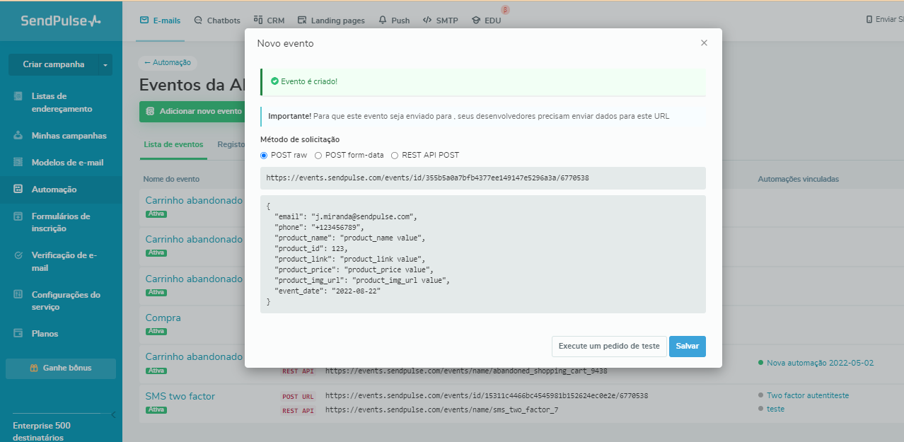Close the Novo evento dialog
This screenshot has height=442, width=904.
coord(704,43)
